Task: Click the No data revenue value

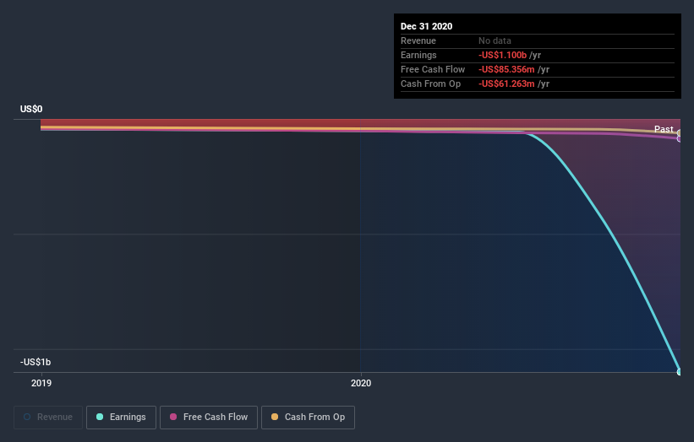Action: click(x=495, y=40)
